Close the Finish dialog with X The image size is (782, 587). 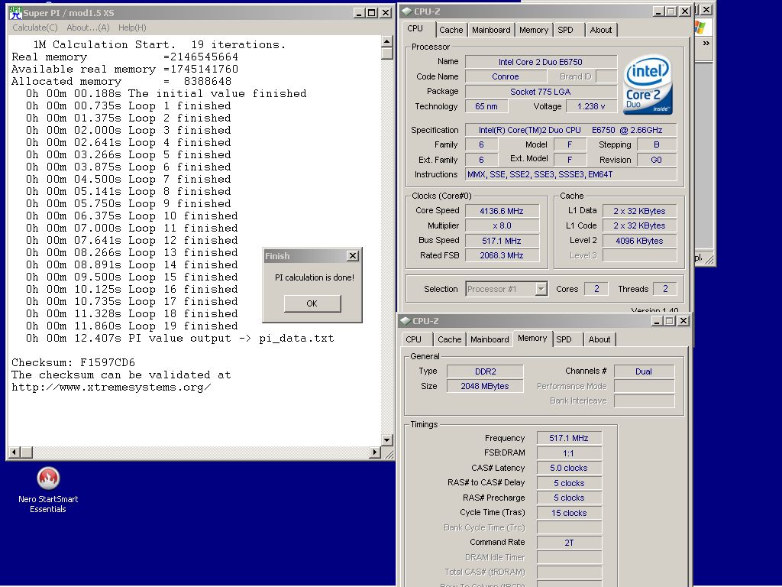click(x=353, y=255)
